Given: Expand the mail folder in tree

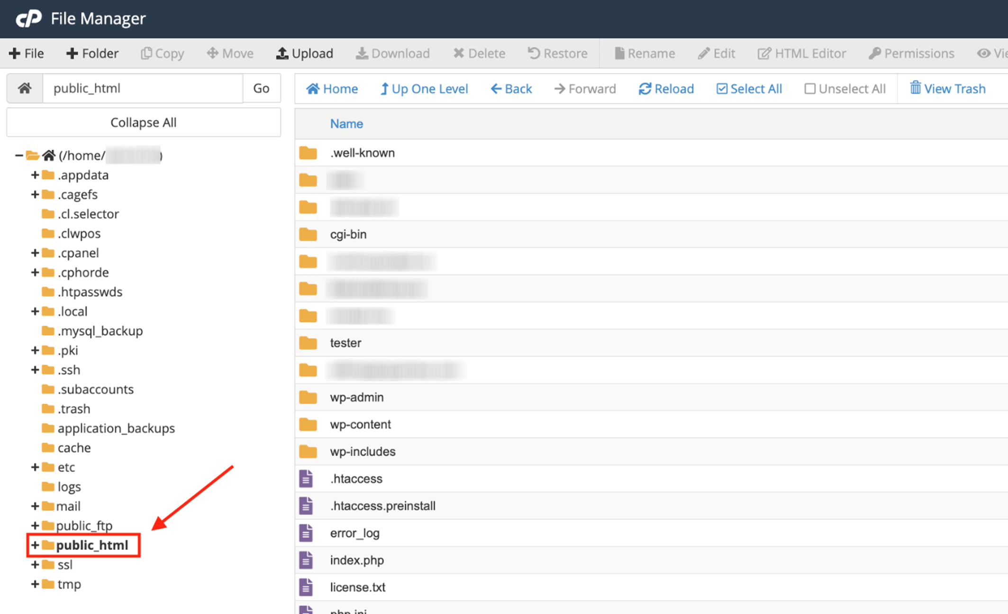Looking at the screenshot, I should click(x=35, y=506).
